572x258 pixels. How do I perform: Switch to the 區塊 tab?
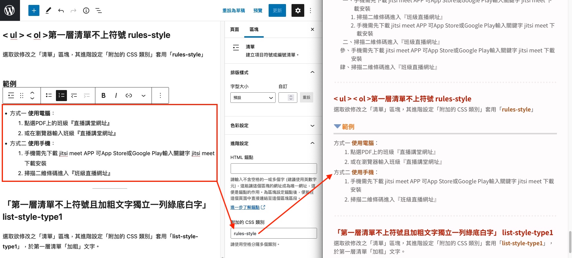[254, 29]
